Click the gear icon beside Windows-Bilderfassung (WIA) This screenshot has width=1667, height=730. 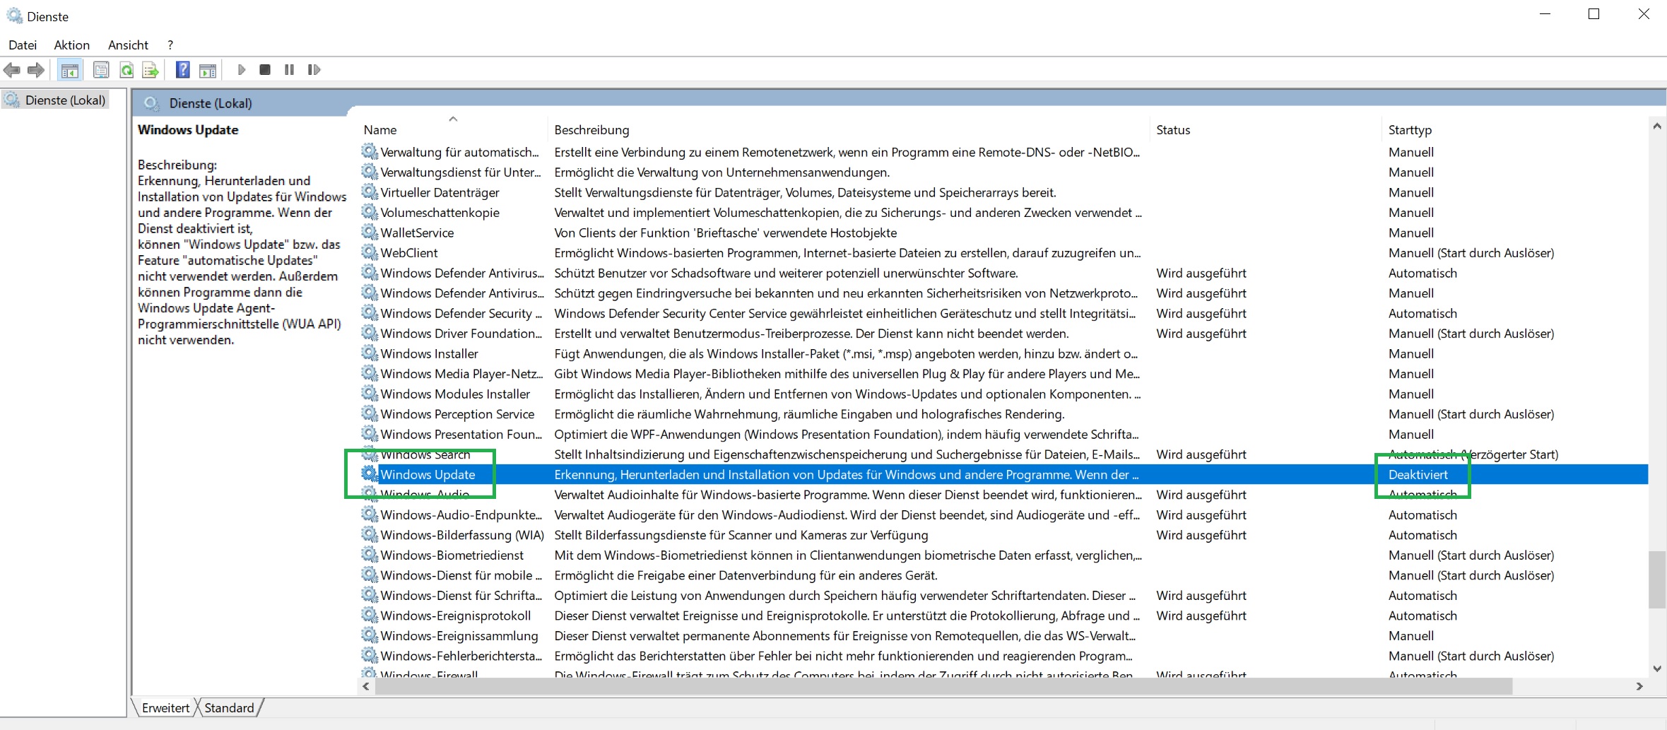(369, 534)
